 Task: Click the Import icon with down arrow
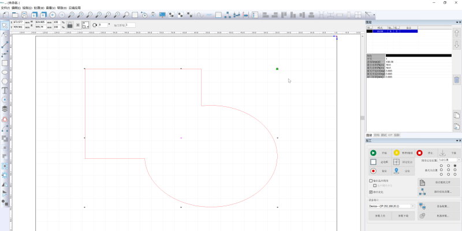tap(34, 15)
